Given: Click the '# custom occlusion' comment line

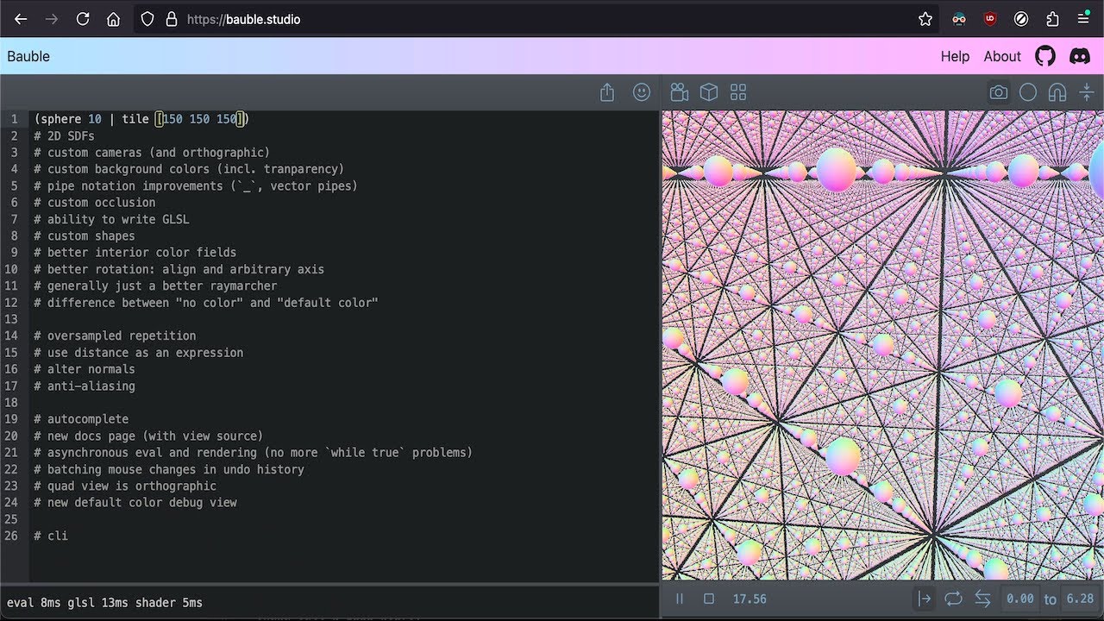Looking at the screenshot, I should (x=95, y=203).
